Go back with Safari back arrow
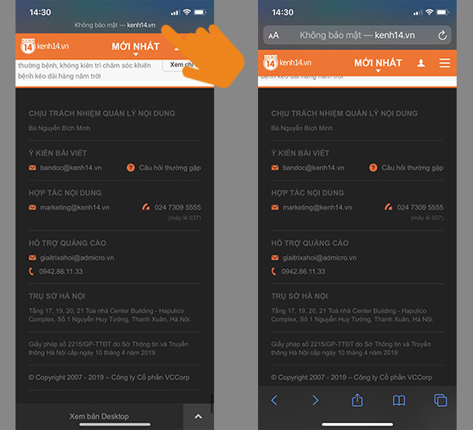 273,401
